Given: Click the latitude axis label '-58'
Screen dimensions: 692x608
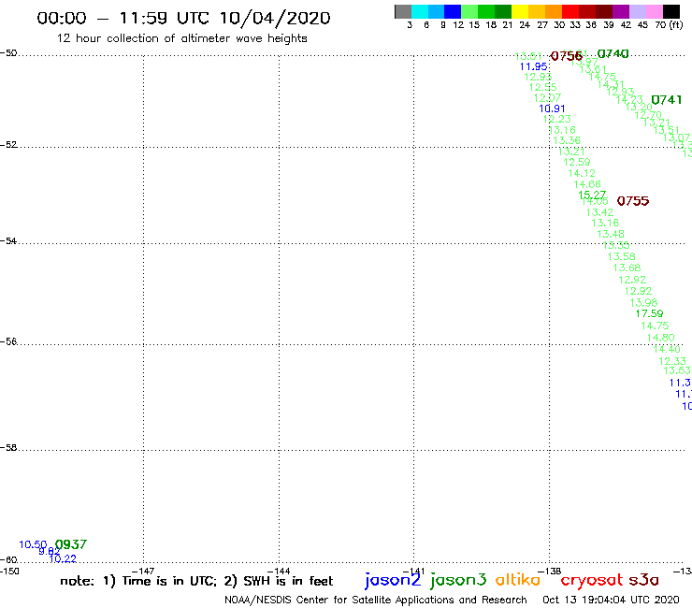Looking at the screenshot, I should click(x=8, y=448).
